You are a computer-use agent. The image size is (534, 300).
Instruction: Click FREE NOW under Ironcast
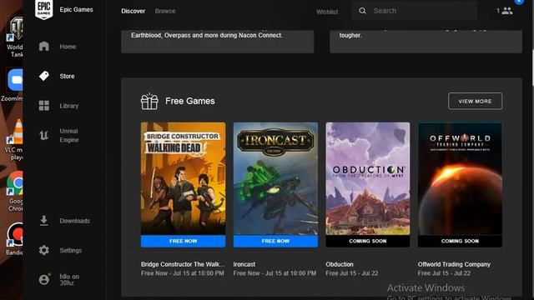tap(275, 241)
